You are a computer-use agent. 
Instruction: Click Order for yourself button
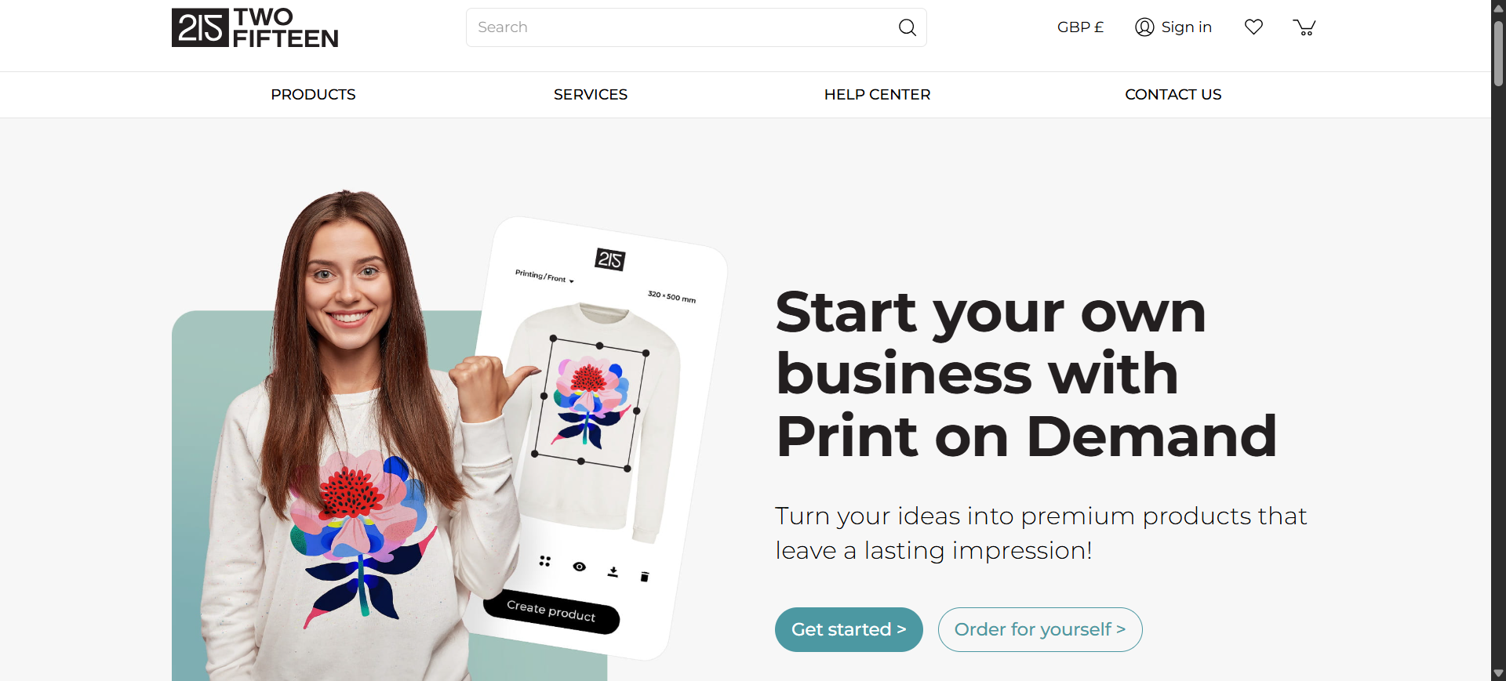[1040, 629]
